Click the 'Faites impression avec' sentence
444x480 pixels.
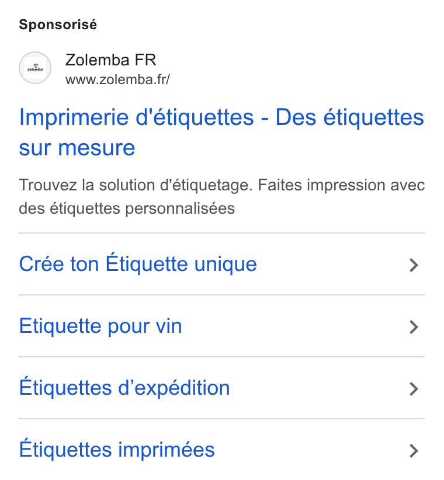341,185
